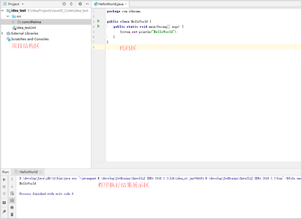Click 'Process finished with exit code 0'

[x=46, y=194]
